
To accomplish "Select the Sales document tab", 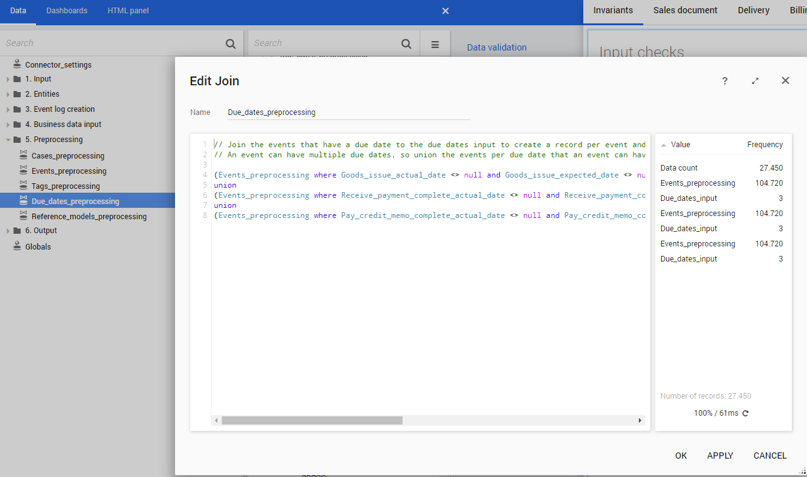I will [685, 10].
